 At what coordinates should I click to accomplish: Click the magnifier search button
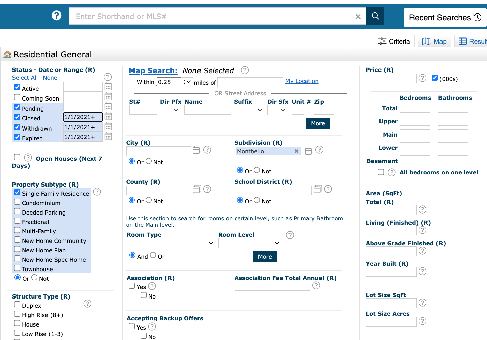[x=375, y=16]
